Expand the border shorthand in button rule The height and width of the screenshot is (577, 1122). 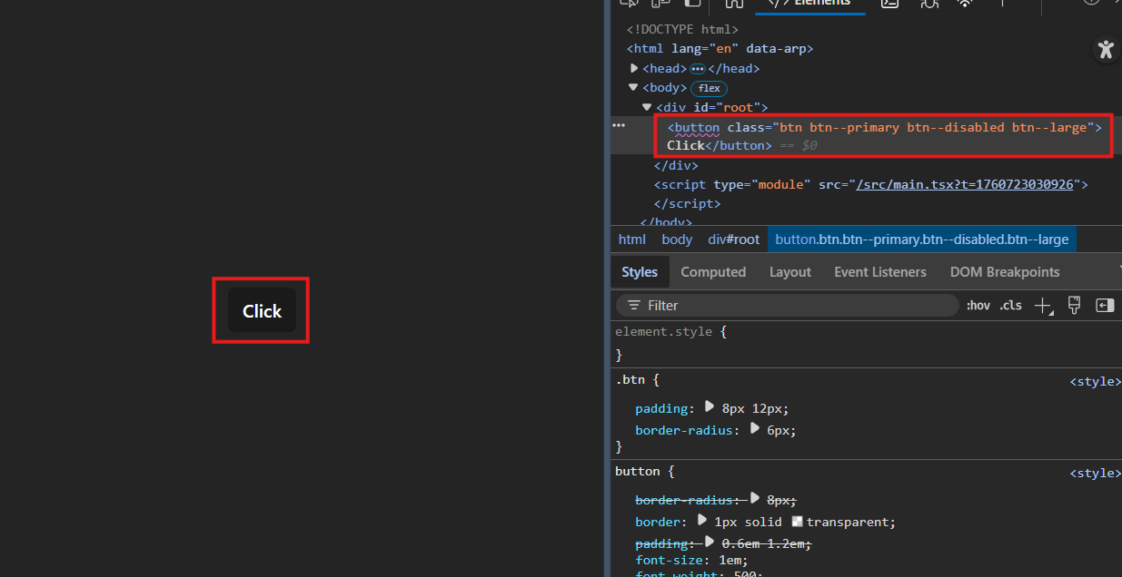pos(701,521)
